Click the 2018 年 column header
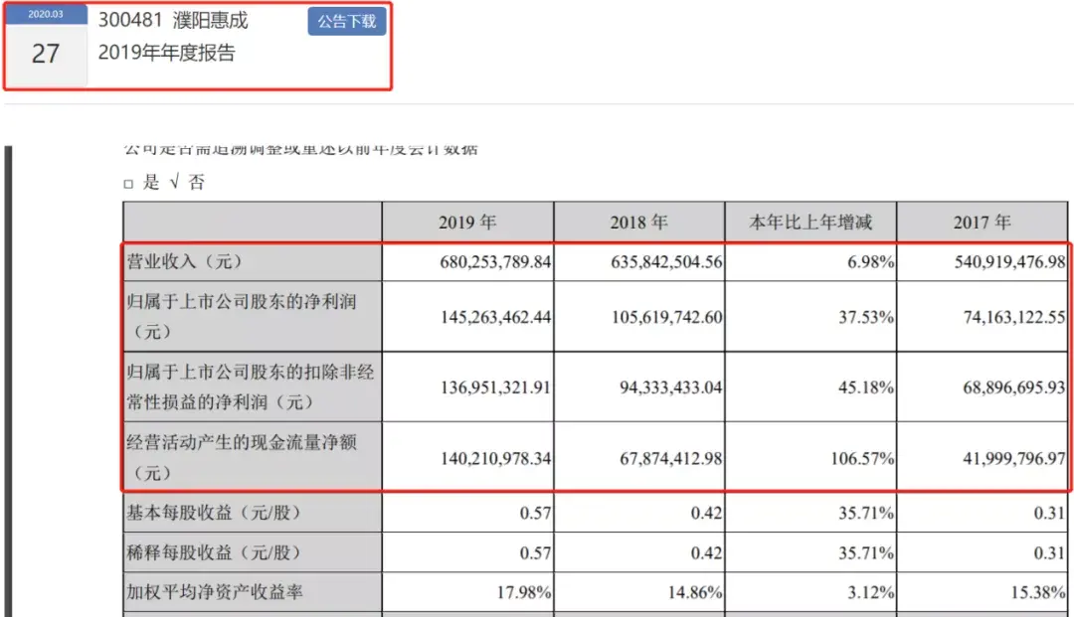This screenshot has height=617, width=1074. (x=639, y=223)
